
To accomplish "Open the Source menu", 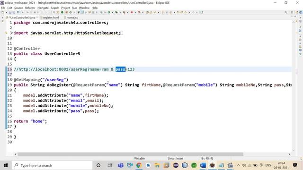I will (18, 8).
